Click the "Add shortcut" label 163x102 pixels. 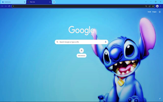point(81,56)
